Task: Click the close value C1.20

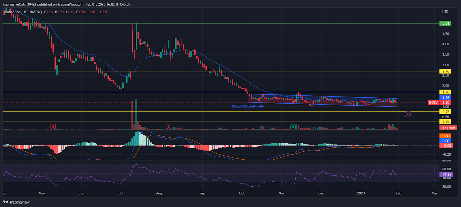Action: point(81,12)
